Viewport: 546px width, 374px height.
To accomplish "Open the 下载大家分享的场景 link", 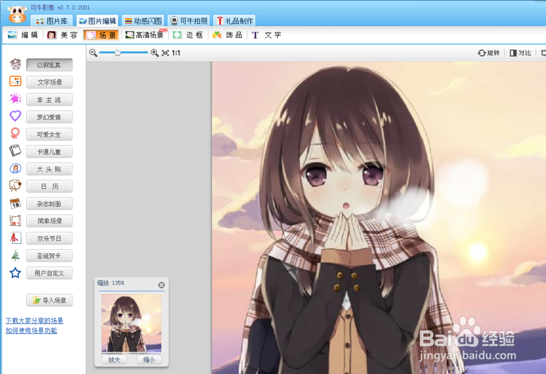I will [x=34, y=321].
